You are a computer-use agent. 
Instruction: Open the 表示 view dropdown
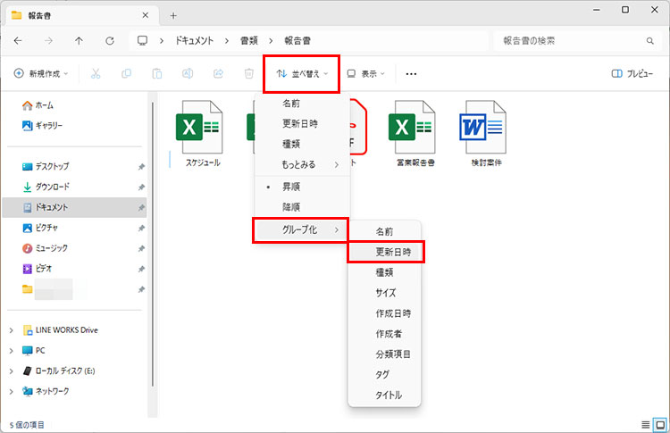[x=365, y=74]
